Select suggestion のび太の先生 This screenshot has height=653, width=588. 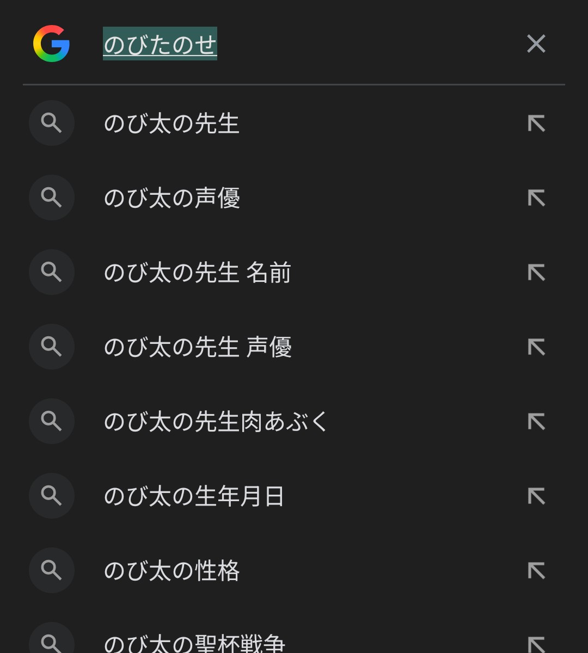(171, 124)
